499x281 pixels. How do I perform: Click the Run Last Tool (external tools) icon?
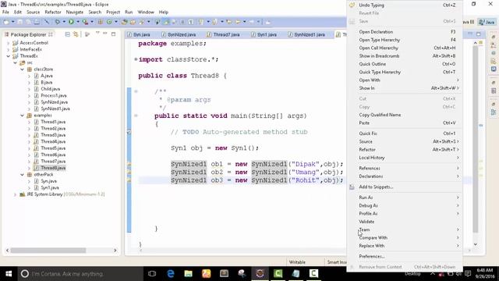[x=85, y=22]
